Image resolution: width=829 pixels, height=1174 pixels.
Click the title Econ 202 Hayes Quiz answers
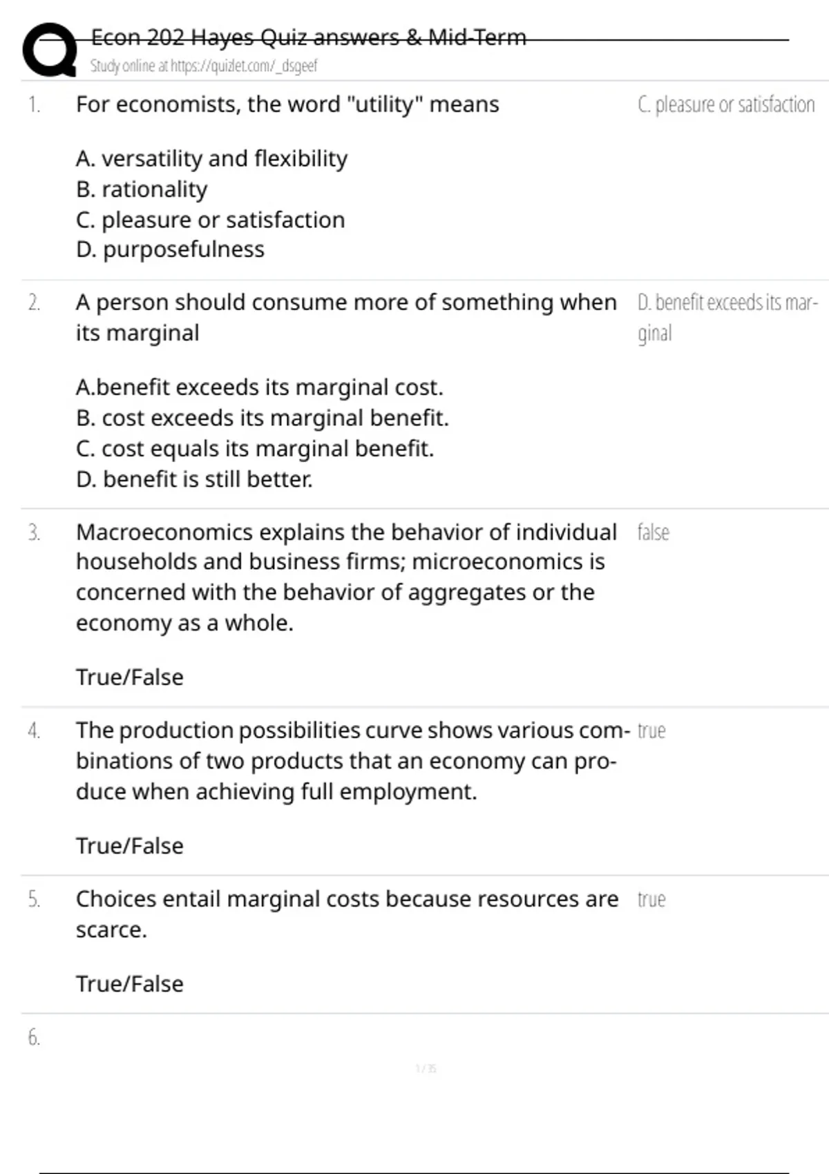[308, 37]
